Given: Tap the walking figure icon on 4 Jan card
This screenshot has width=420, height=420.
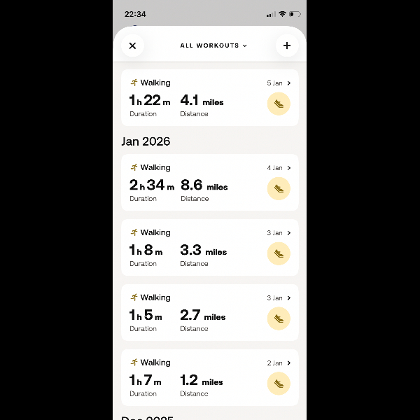Looking at the screenshot, I should (x=134, y=167).
